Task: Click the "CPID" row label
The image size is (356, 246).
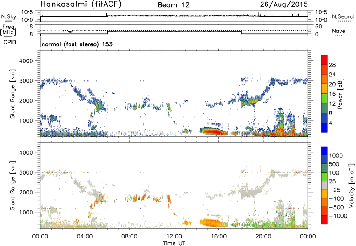Action: (10, 42)
